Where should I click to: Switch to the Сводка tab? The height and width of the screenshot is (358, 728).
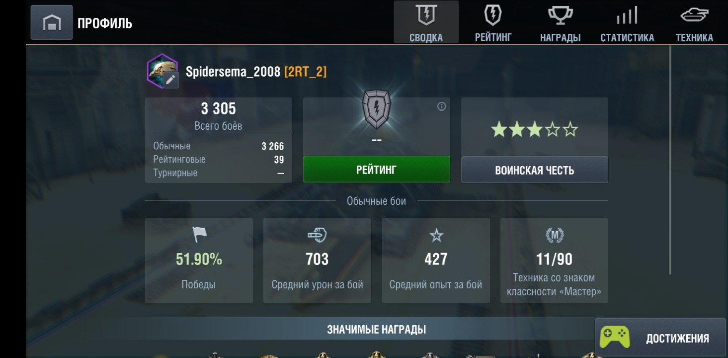426,22
